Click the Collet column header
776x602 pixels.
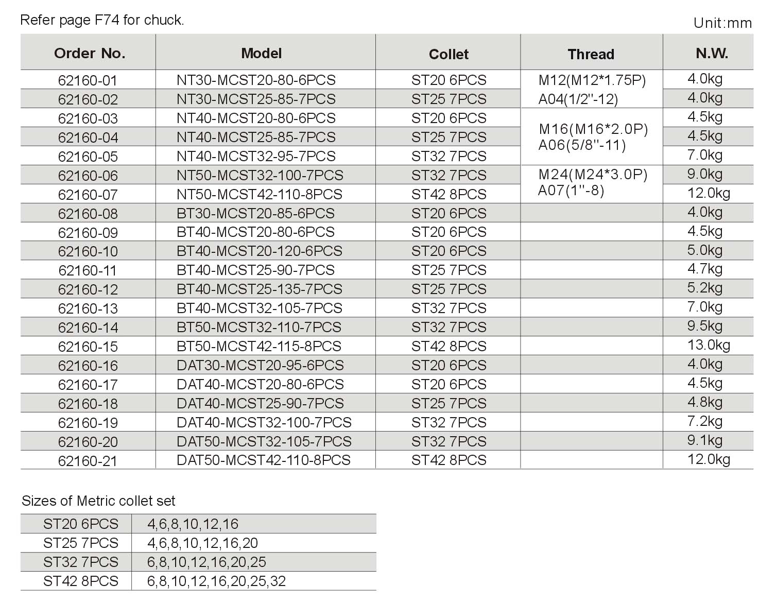(449, 55)
